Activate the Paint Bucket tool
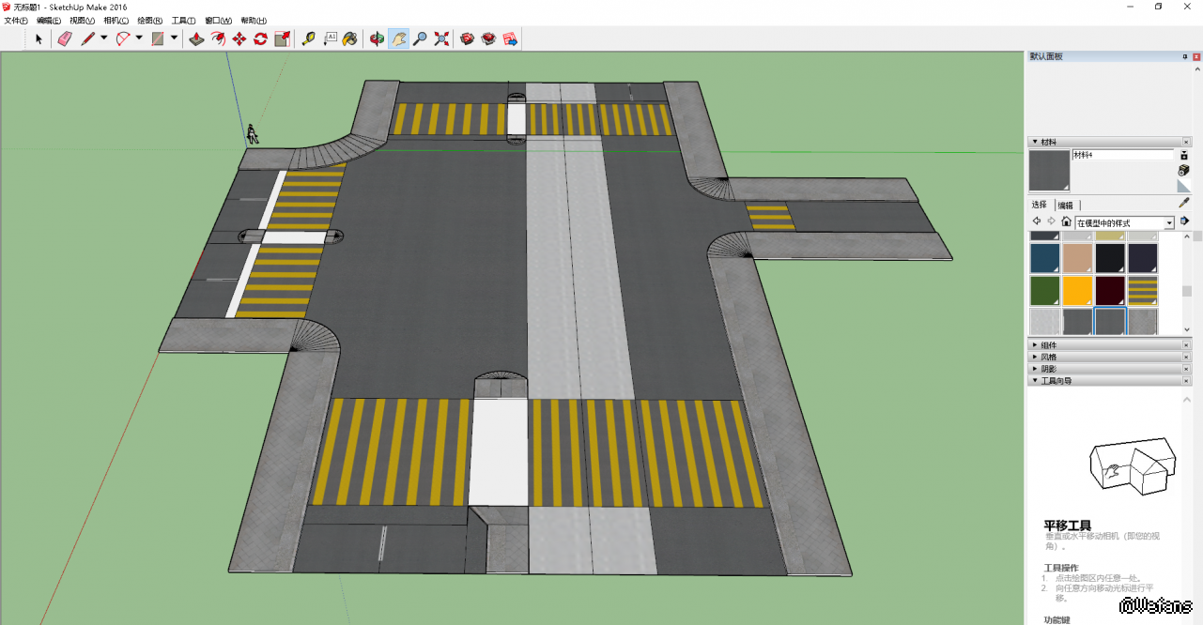The height and width of the screenshot is (625, 1203). coord(349,38)
